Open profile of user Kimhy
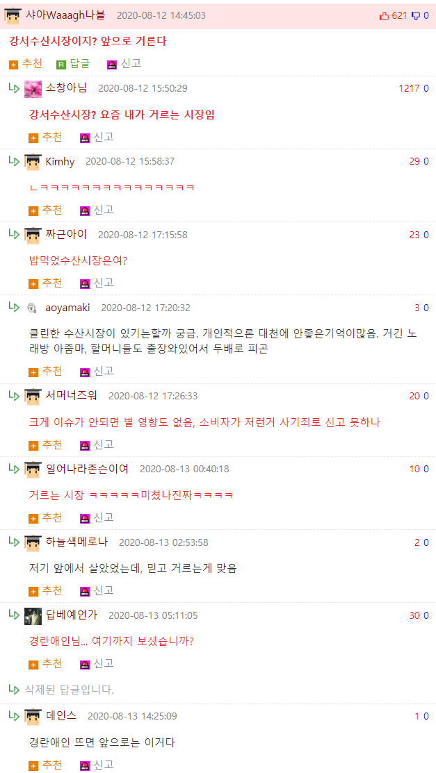Screen dimensions: 436x773 point(60,162)
